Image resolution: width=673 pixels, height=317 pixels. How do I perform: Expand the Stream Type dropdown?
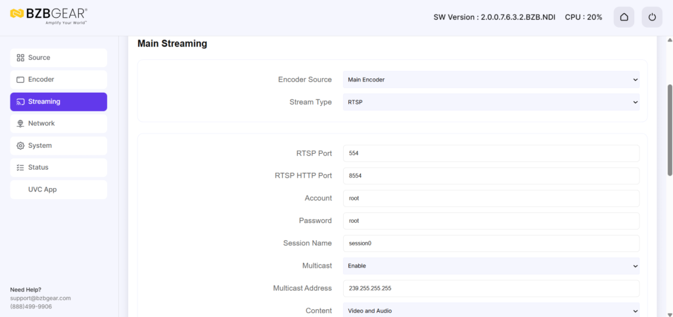[x=491, y=102]
